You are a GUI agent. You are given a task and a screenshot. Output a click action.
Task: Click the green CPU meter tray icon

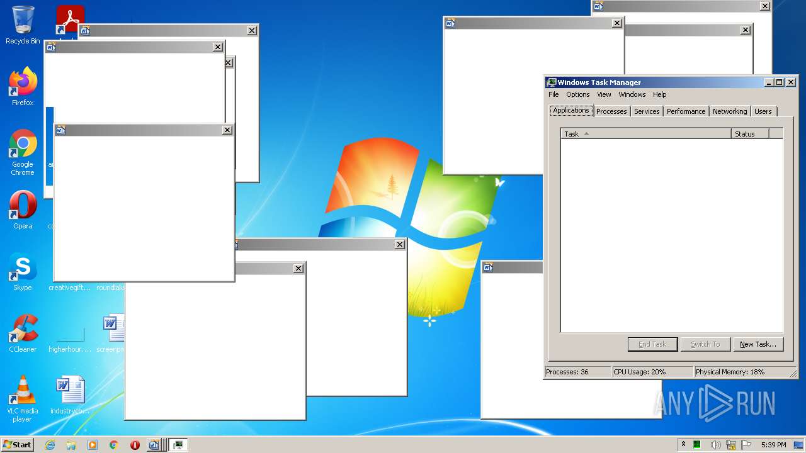(x=697, y=445)
